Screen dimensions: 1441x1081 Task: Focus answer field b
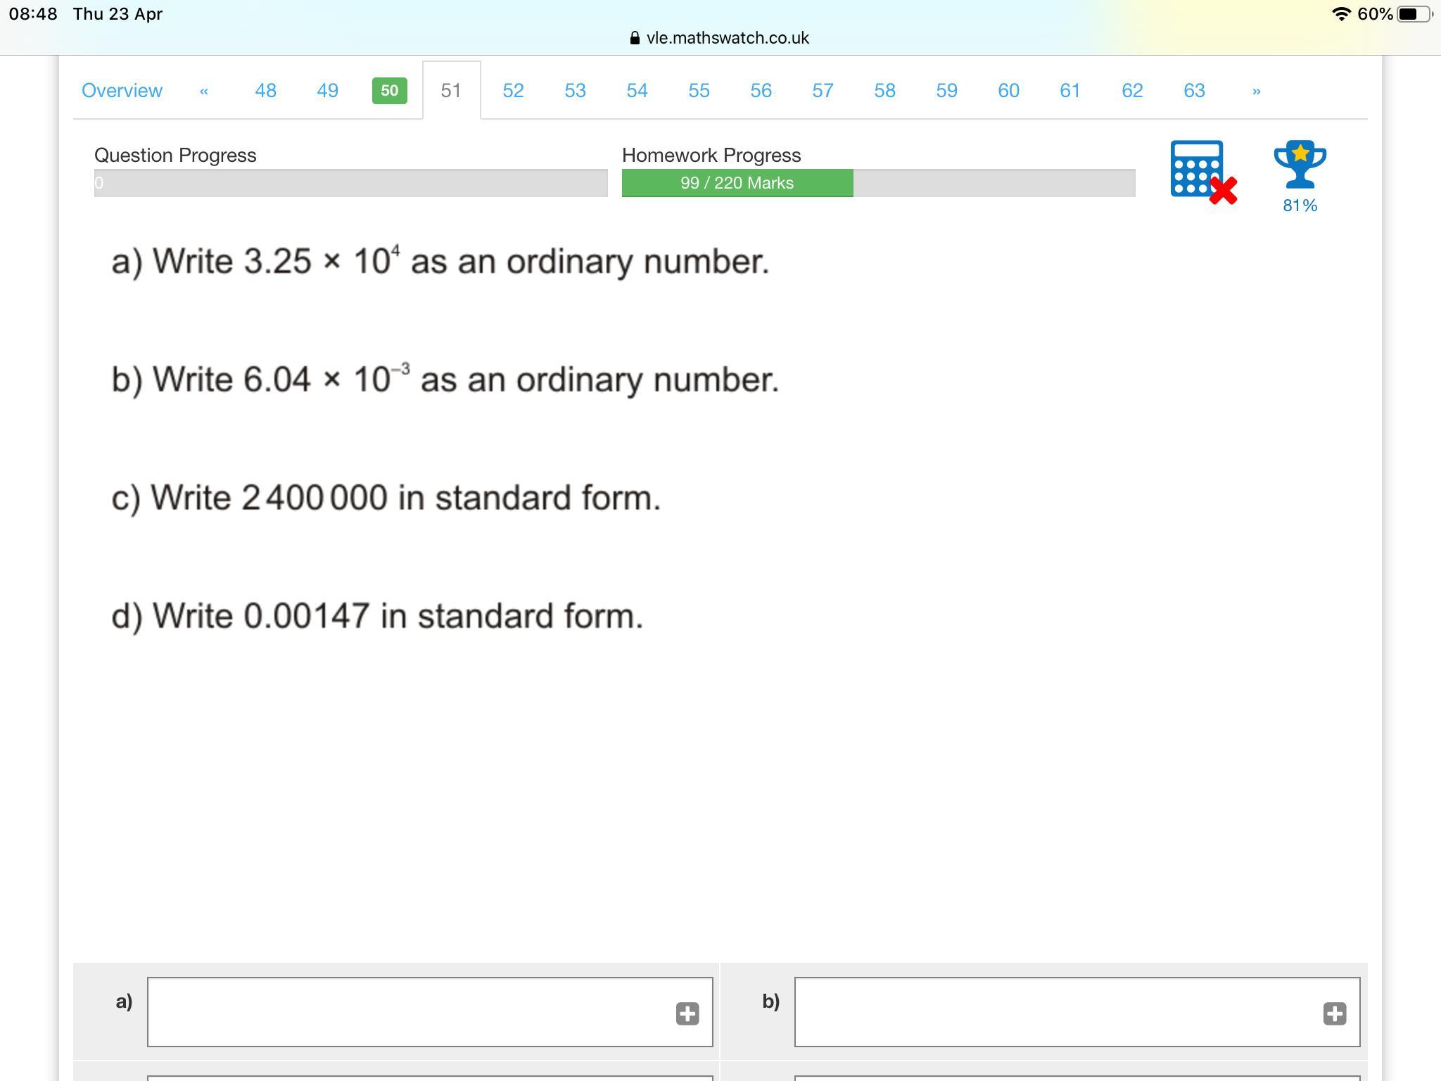(x=1055, y=1012)
